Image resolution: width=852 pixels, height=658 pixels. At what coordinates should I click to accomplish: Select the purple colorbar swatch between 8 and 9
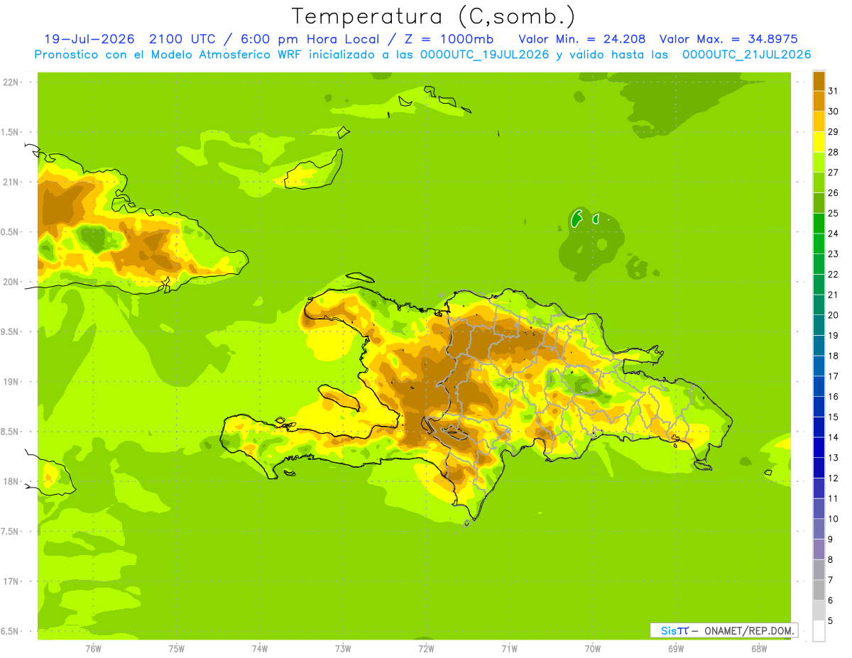point(819,549)
